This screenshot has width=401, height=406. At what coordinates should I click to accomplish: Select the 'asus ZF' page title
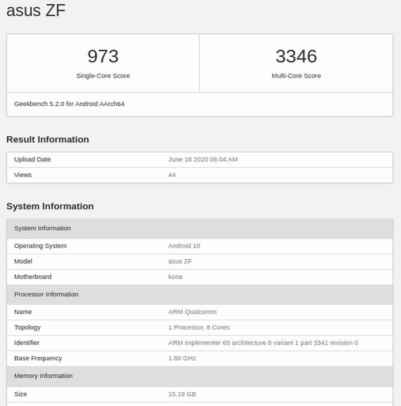[x=36, y=11]
